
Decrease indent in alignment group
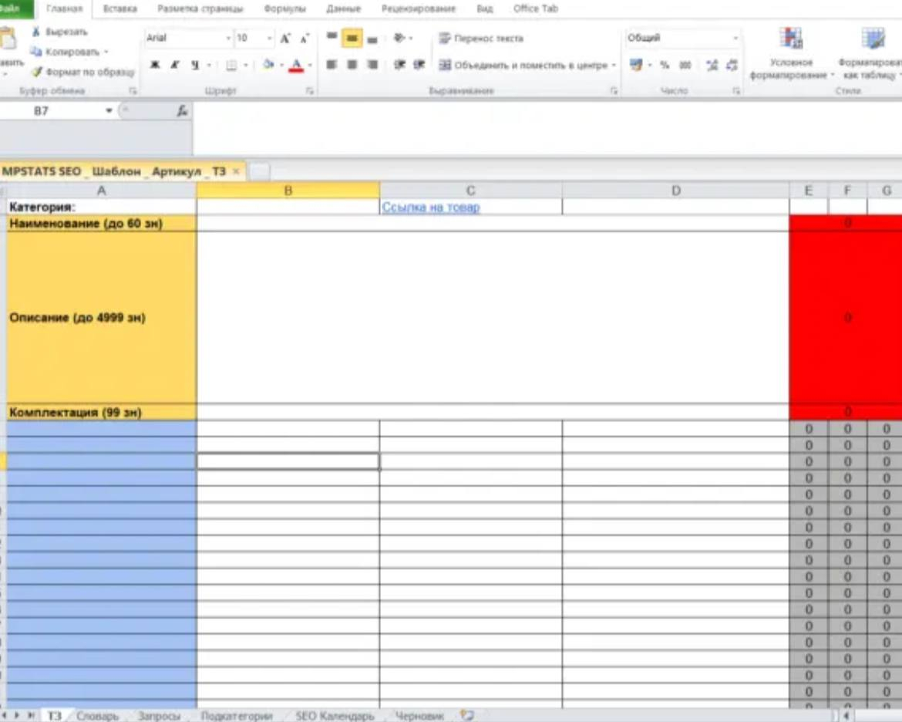coord(399,65)
